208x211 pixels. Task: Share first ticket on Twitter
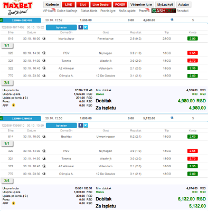pos(86,27)
